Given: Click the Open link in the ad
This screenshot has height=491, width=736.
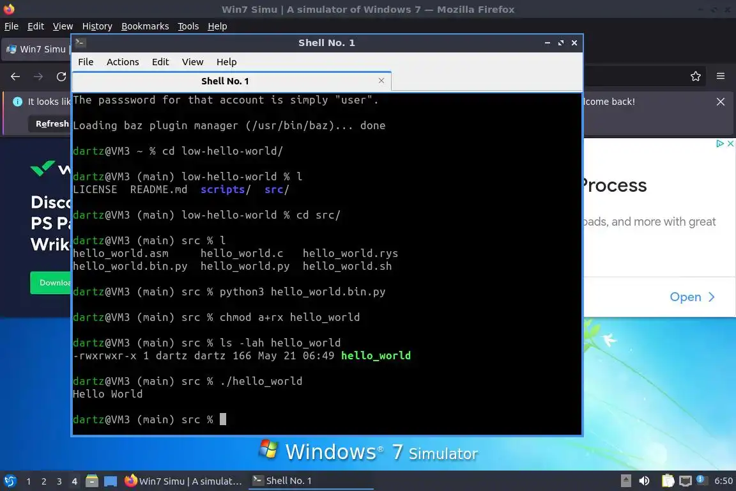Looking at the screenshot, I should point(692,297).
